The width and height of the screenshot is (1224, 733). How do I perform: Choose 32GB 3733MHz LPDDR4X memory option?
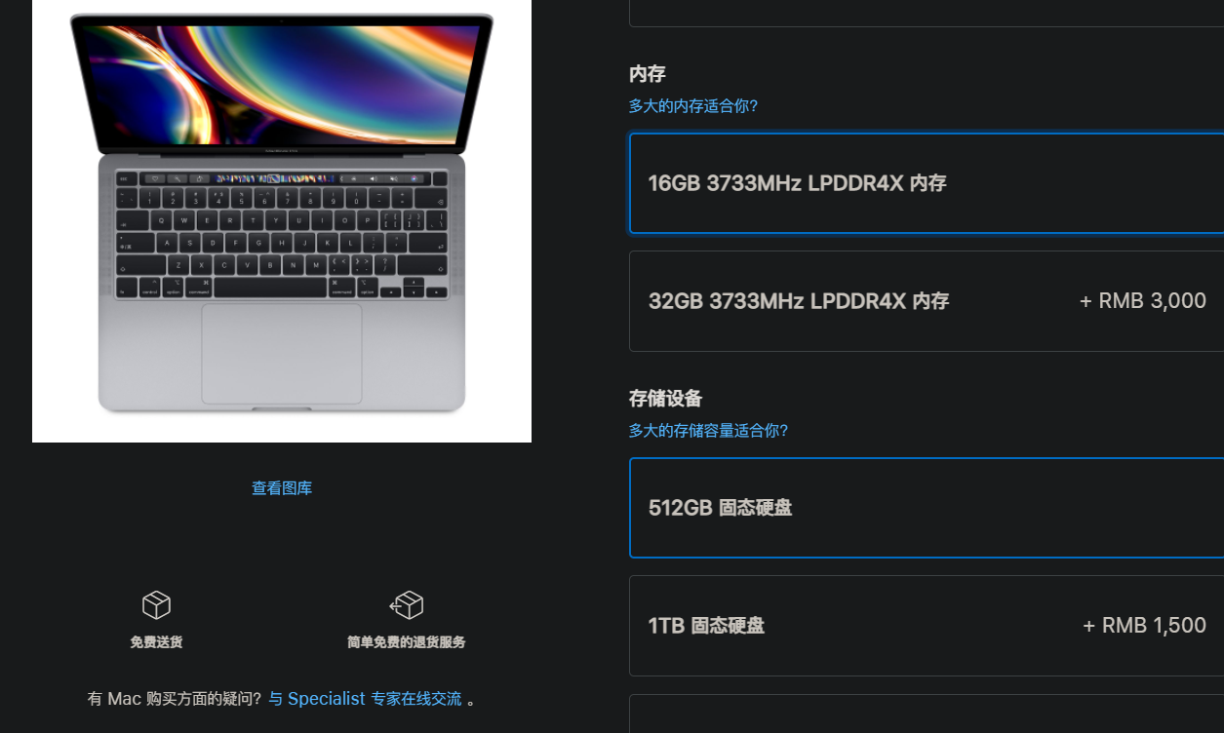point(927,301)
